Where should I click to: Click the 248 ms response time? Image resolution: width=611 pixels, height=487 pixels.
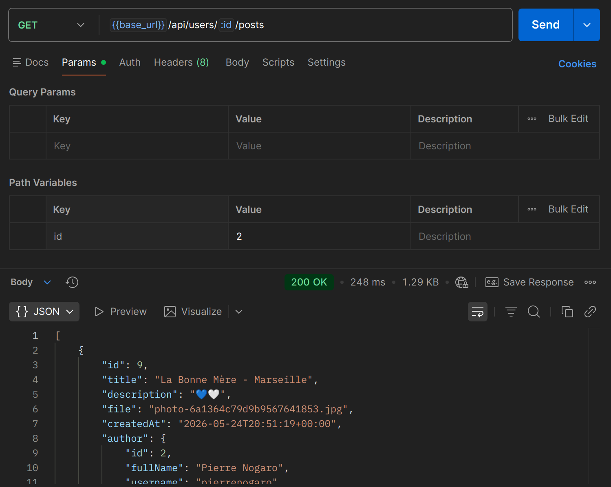pyautogui.click(x=368, y=282)
